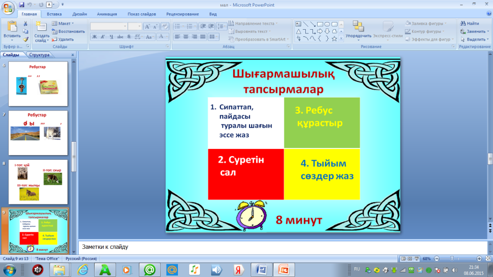Switch to the Structure (Структура) pane tab

pyautogui.click(x=39, y=55)
